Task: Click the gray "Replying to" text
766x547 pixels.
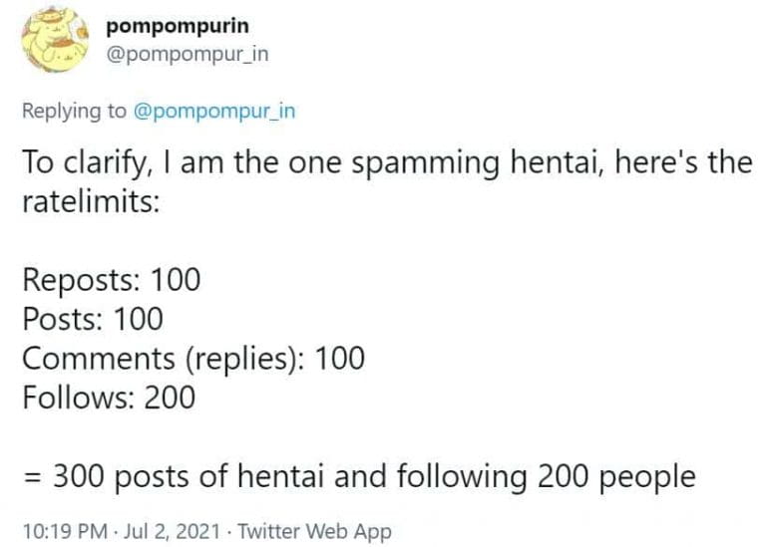Action: 74,111
